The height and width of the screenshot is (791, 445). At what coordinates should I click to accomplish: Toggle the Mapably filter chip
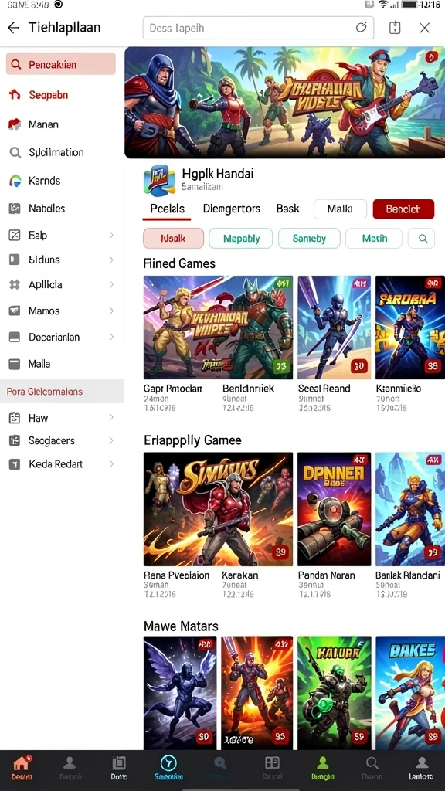click(241, 239)
